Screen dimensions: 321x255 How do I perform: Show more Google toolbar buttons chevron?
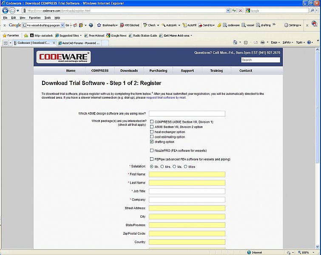pyautogui.click(x=274, y=25)
